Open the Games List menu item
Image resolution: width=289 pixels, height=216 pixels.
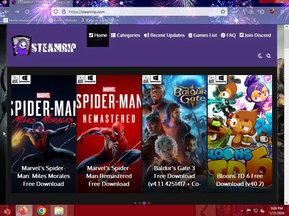[203, 35]
